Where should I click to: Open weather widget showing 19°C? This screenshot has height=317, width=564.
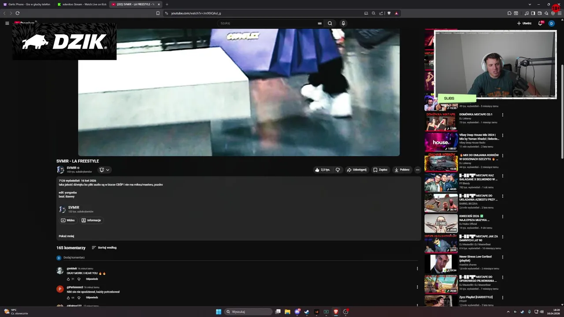point(16,312)
